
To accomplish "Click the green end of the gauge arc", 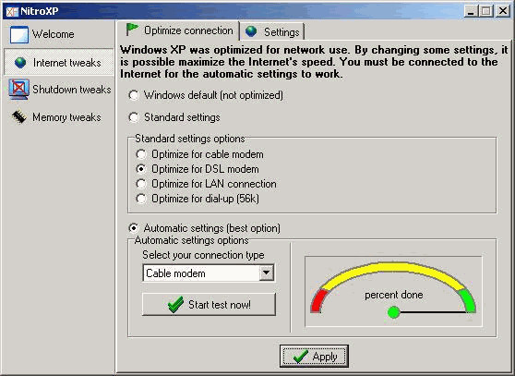I will point(467,301).
